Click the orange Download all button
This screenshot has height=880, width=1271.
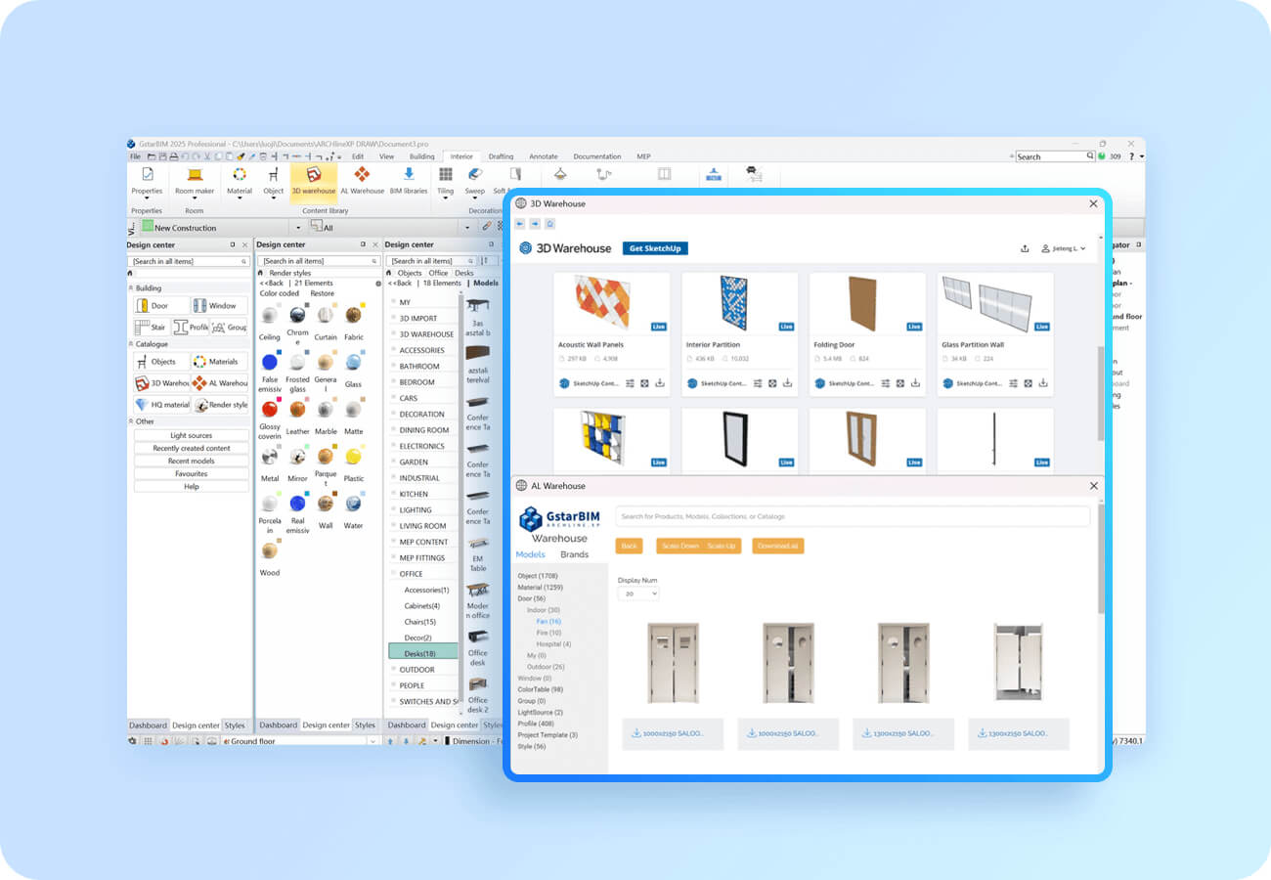click(778, 546)
